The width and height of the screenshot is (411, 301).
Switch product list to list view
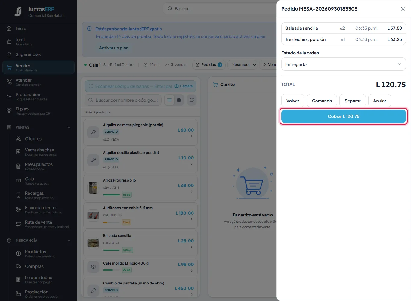(169, 100)
